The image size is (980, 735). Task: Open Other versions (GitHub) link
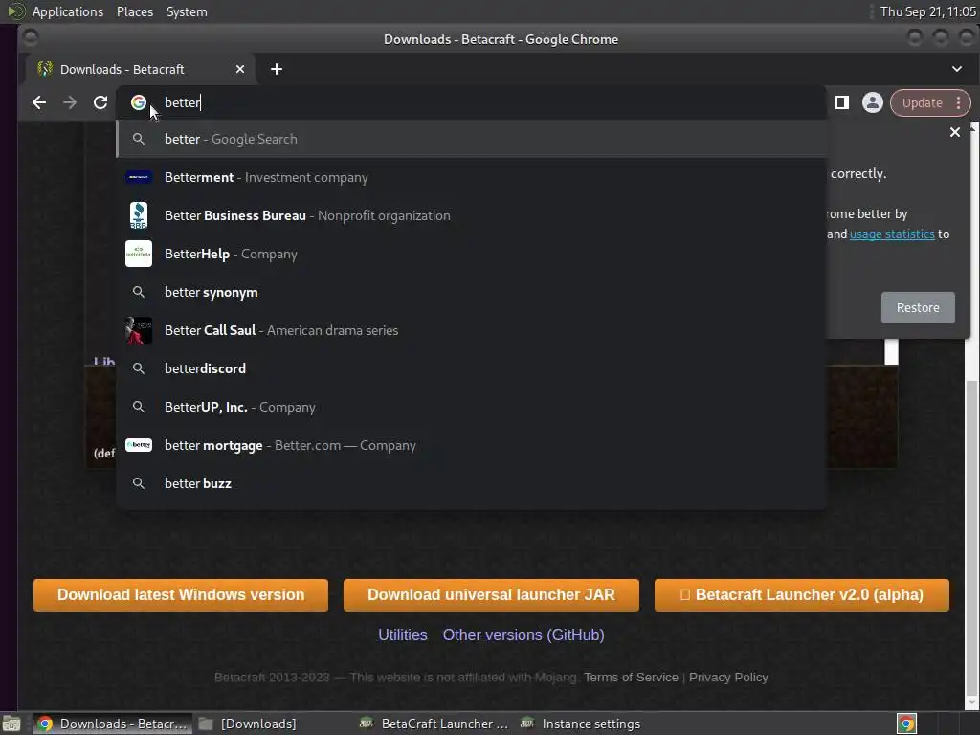coord(523,635)
